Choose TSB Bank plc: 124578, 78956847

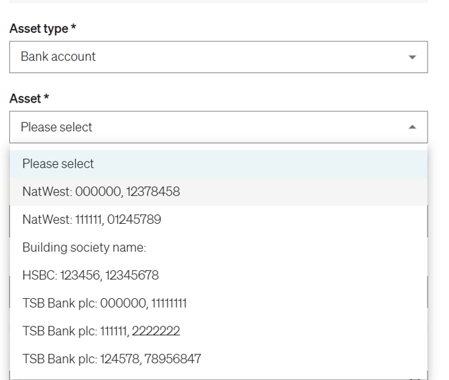[x=111, y=359]
